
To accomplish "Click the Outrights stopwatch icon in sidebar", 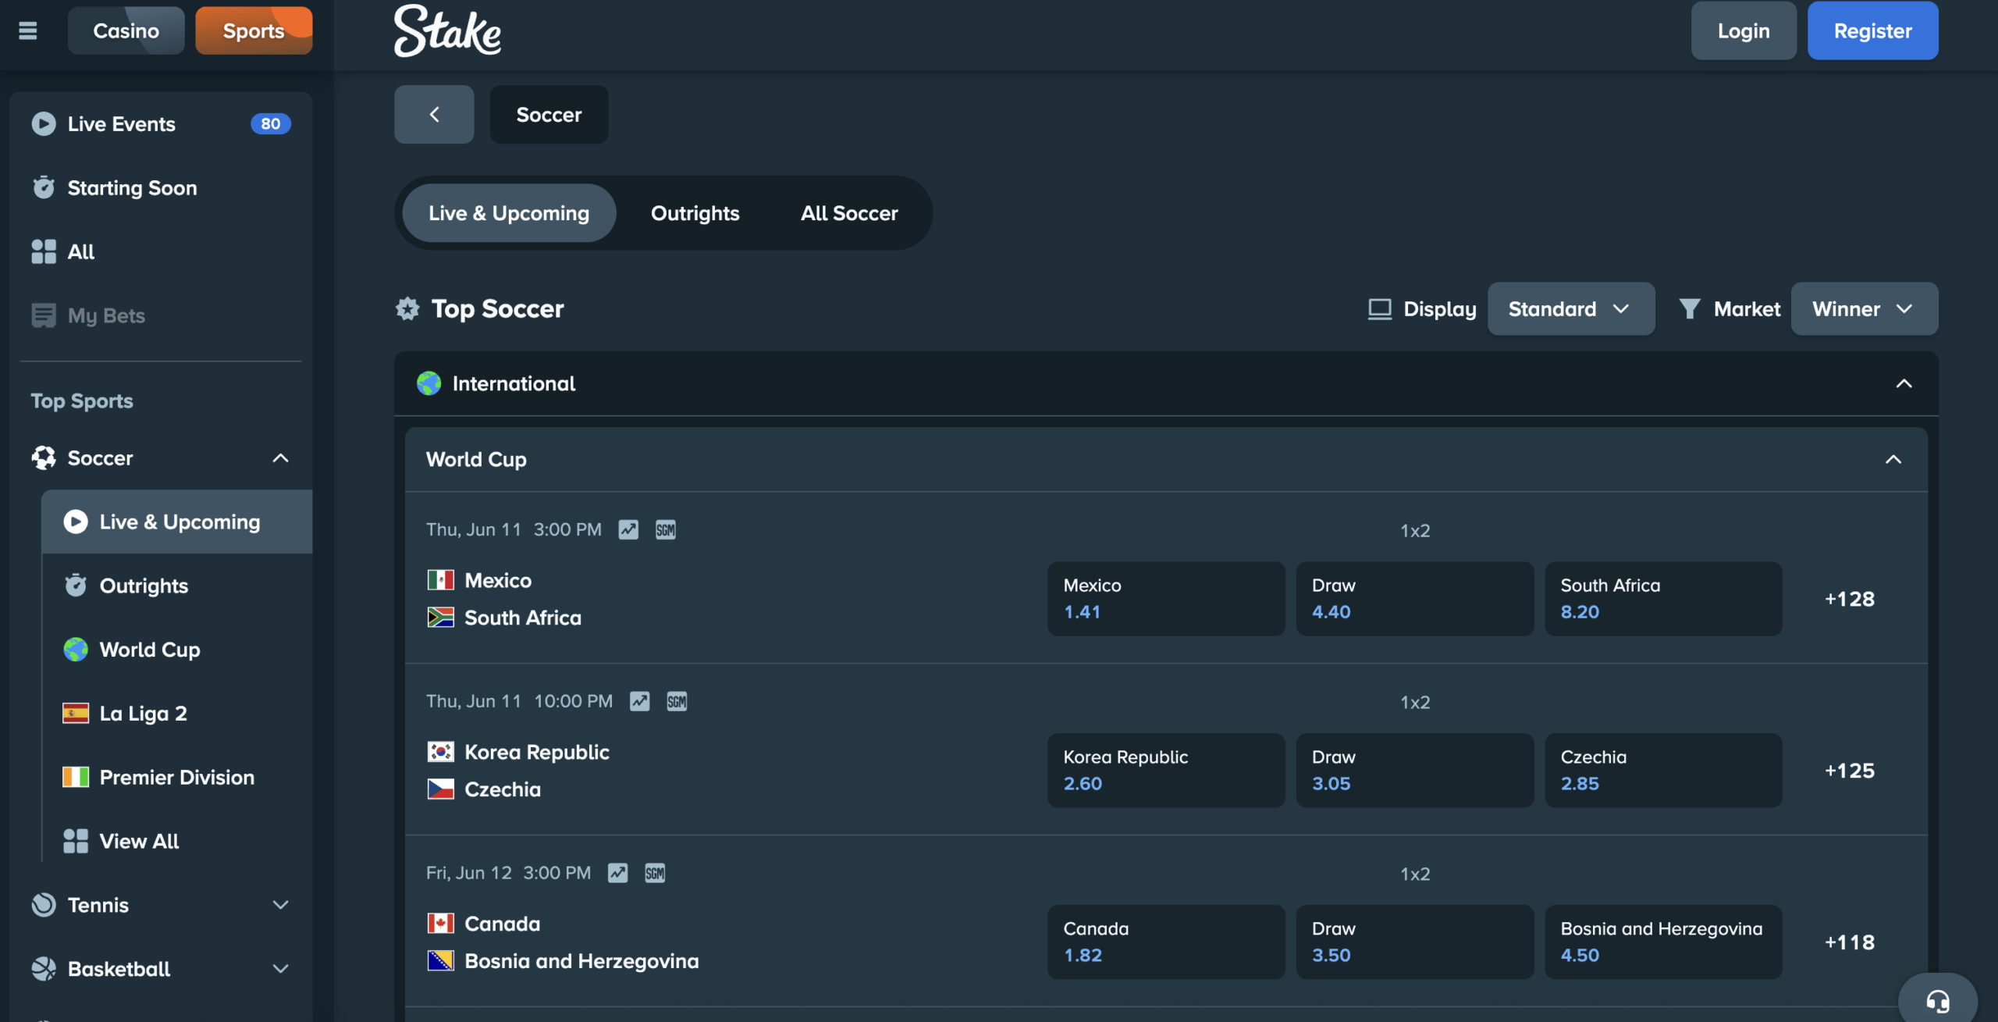I will click(76, 585).
